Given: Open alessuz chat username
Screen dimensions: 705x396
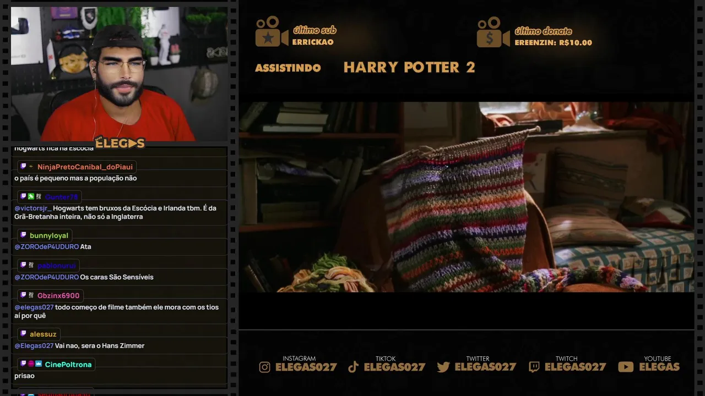Looking at the screenshot, I should point(43,334).
